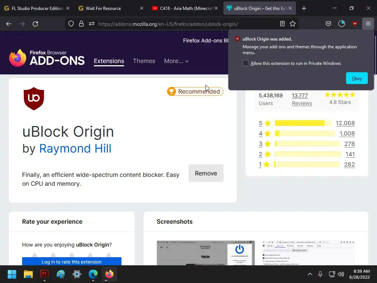Open the Paint app from taskbar
This screenshot has width=377, height=283.
point(61,274)
